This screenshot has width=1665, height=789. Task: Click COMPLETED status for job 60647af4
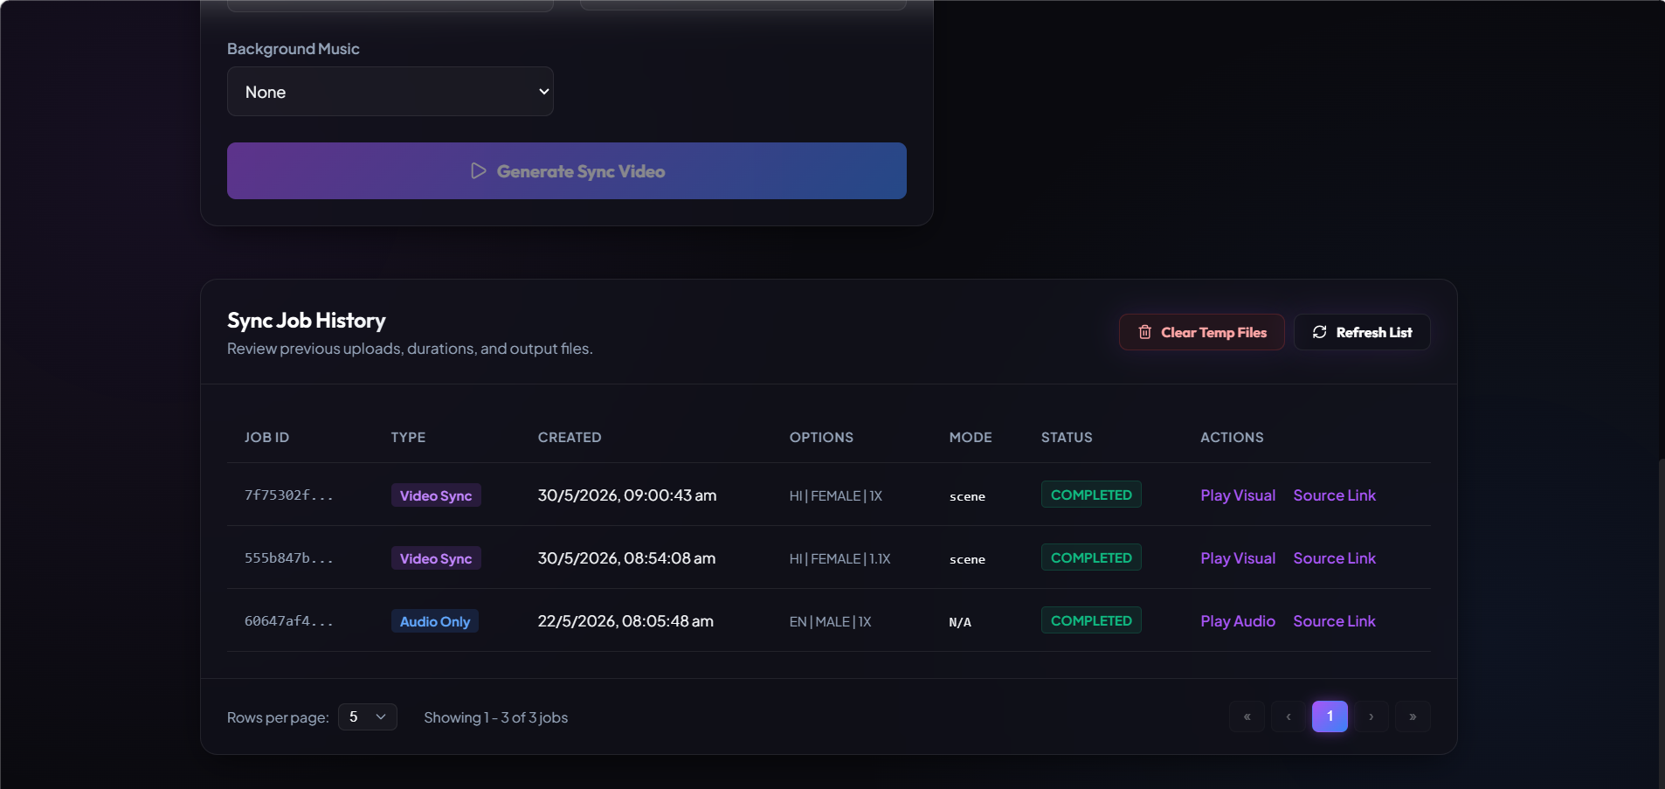tap(1091, 620)
